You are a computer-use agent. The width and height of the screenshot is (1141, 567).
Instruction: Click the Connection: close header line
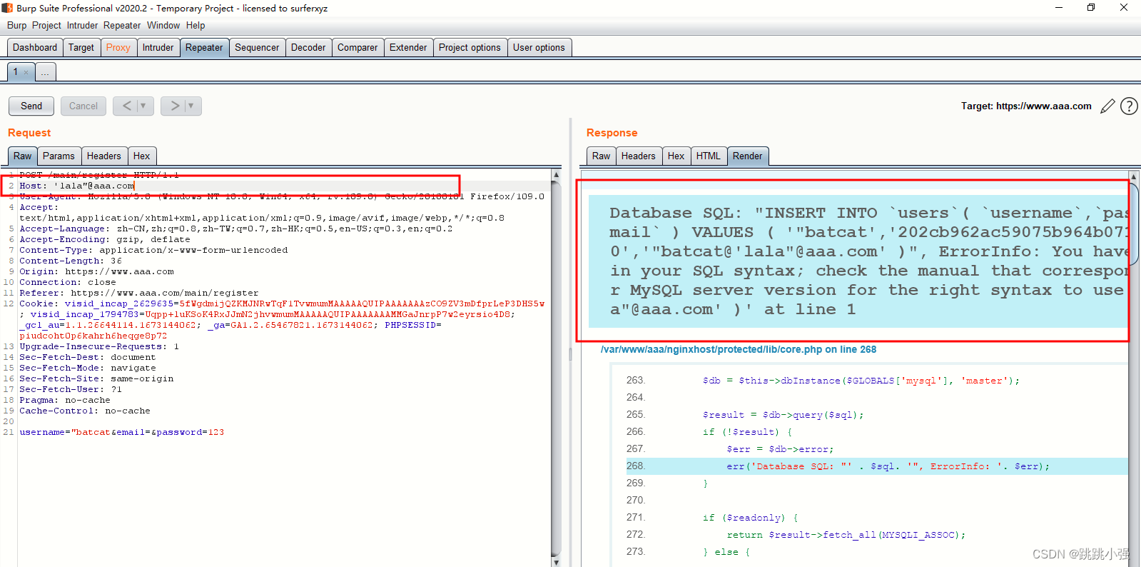click(x=68, y=282)
